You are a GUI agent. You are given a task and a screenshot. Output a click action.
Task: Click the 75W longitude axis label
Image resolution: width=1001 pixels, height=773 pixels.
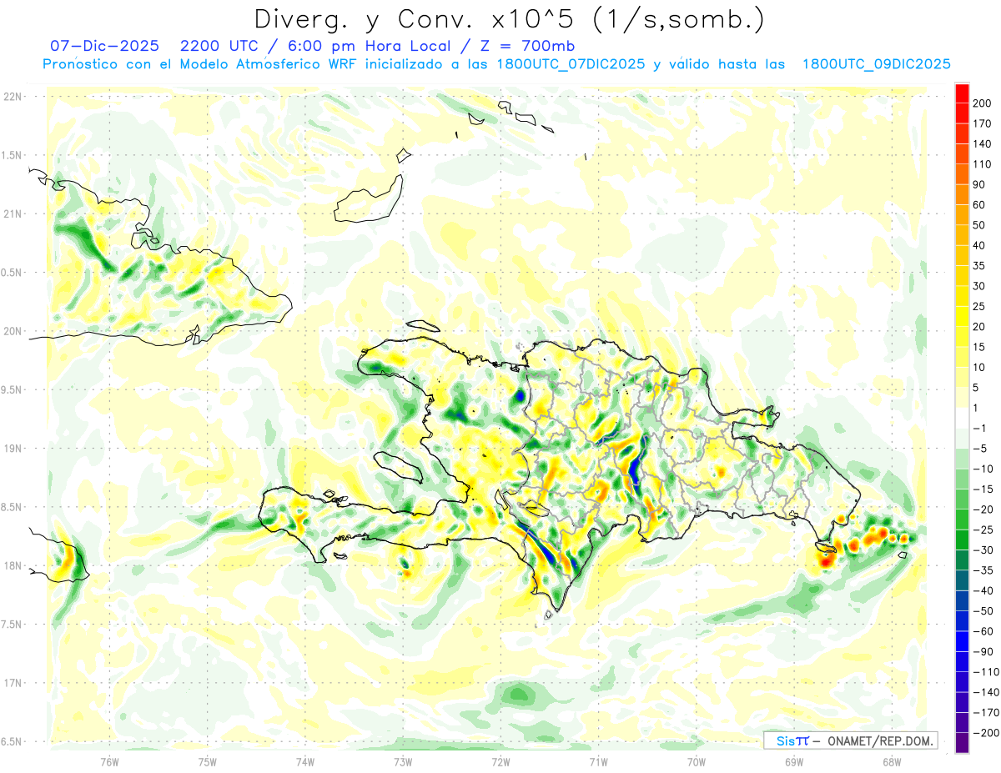[x=208, y=761]
